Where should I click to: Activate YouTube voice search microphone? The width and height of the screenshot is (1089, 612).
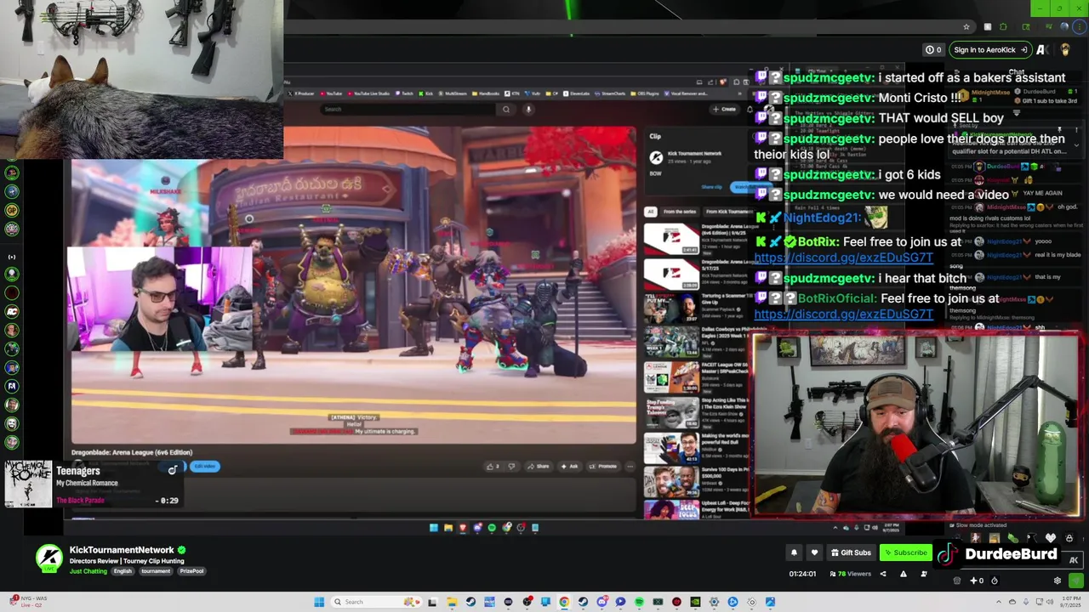tap(528, 109)
